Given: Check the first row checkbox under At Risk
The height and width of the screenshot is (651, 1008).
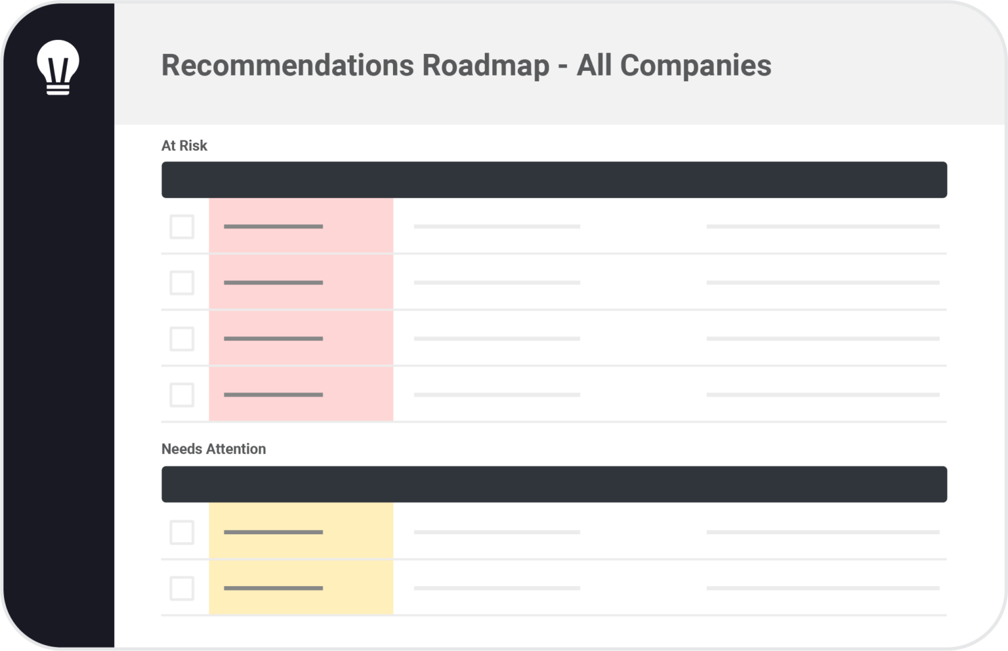Looking at the screenshot, I should [x=182, y=226].
